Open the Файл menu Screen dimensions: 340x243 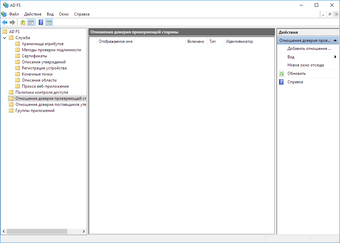point(14,14)
